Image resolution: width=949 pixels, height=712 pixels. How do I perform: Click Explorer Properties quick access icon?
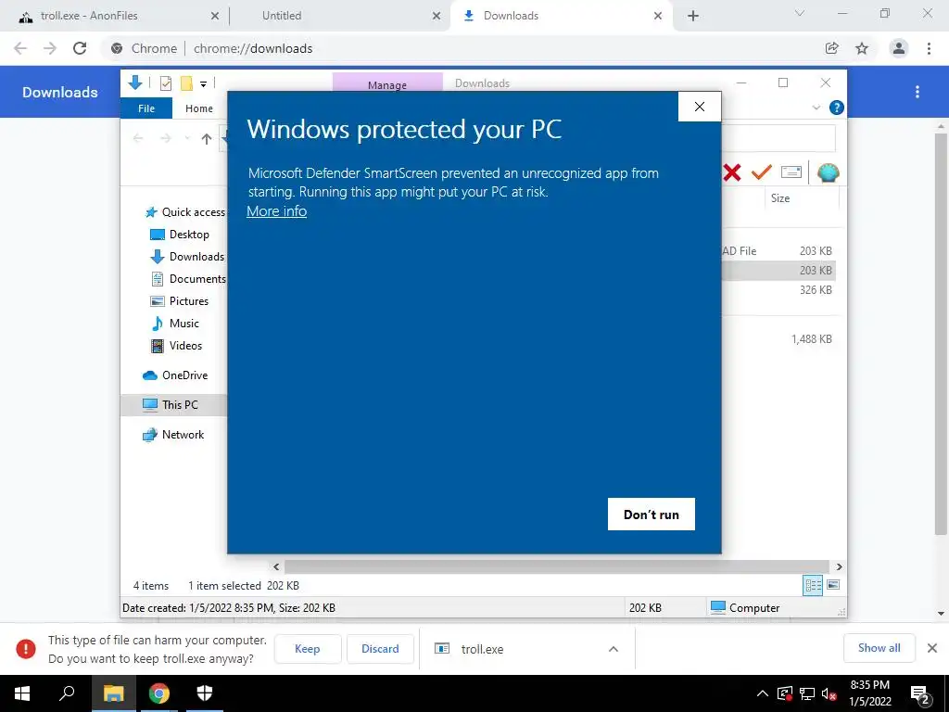165,83
